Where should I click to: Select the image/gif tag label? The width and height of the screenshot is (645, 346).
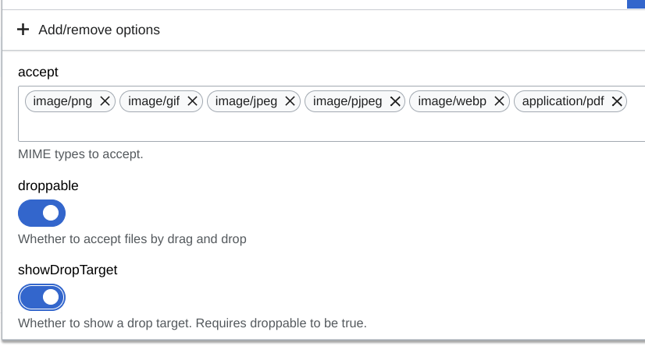154,101
